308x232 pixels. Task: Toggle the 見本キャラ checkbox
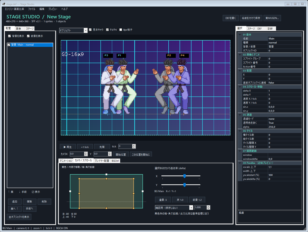pyautogui.click(x=90, y=30)
